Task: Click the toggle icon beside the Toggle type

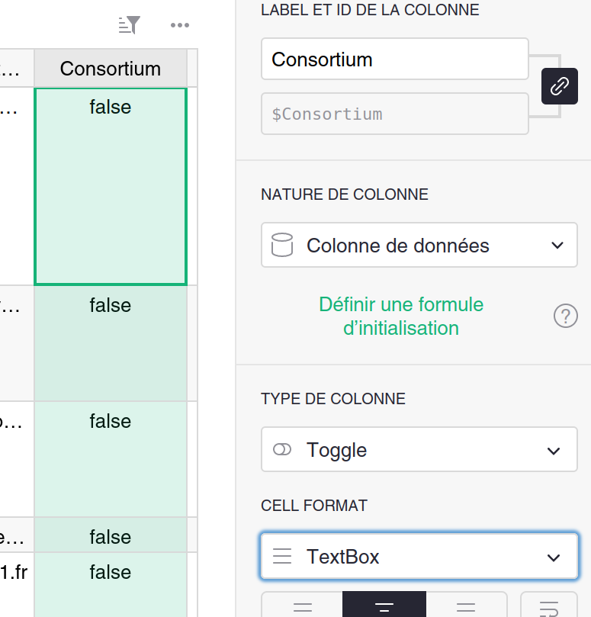Action: pos(282,450)
